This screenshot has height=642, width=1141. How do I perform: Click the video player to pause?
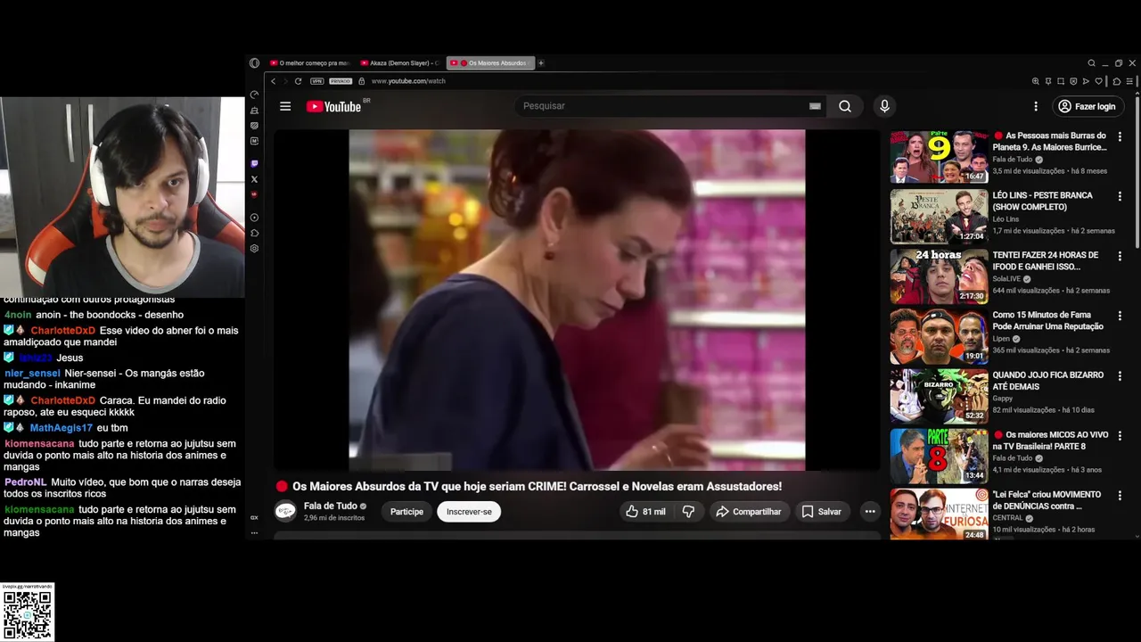pos(577,300)
